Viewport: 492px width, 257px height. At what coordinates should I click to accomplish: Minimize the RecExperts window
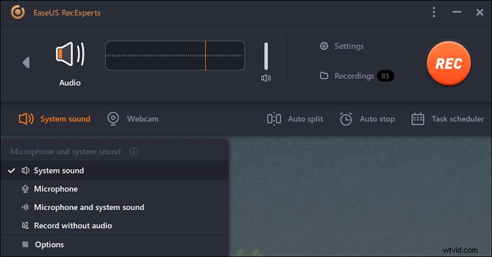click(x=457, y=12)
